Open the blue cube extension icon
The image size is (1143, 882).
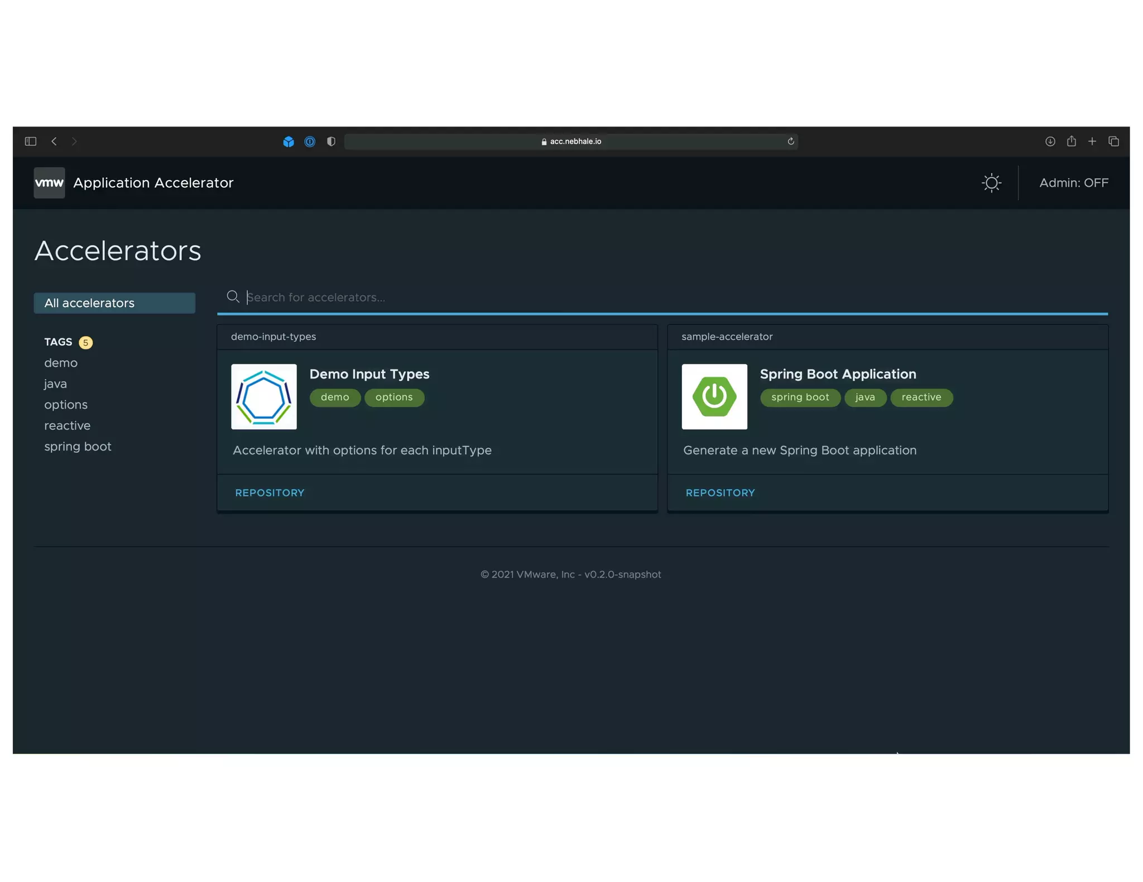point(289,142)
